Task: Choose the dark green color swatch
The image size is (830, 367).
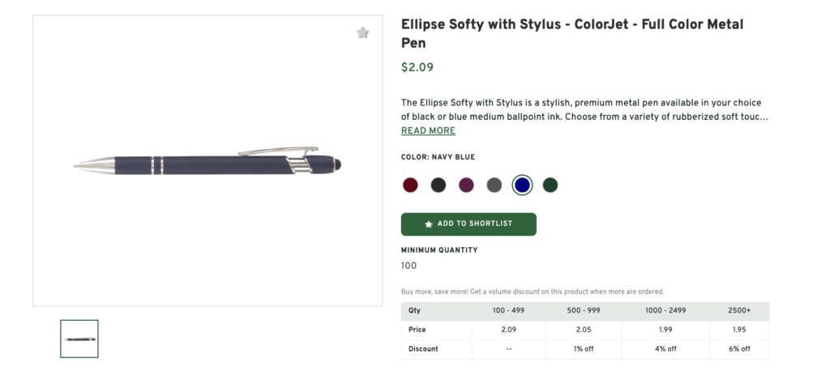Action: [550, 185]
